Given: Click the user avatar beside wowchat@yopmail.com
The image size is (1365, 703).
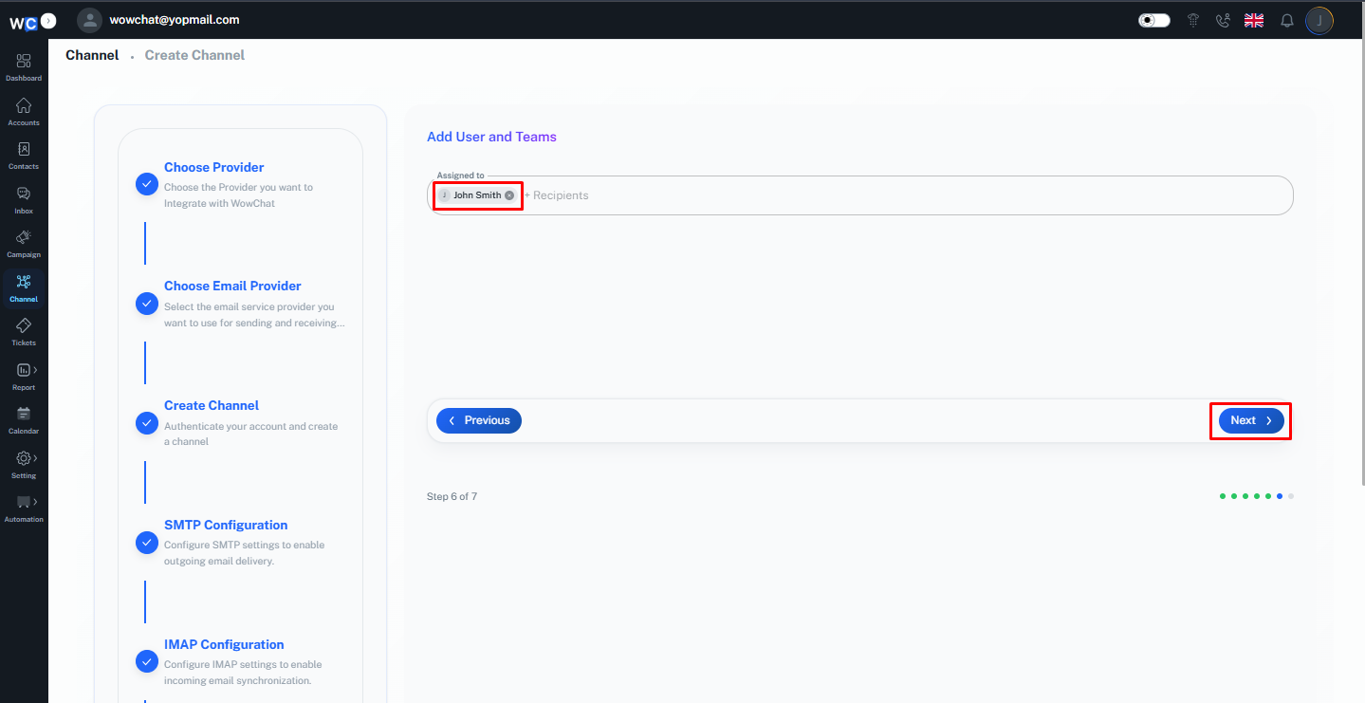Looking at the screenshot, I should pyautogui.click(x=89, y=20).
